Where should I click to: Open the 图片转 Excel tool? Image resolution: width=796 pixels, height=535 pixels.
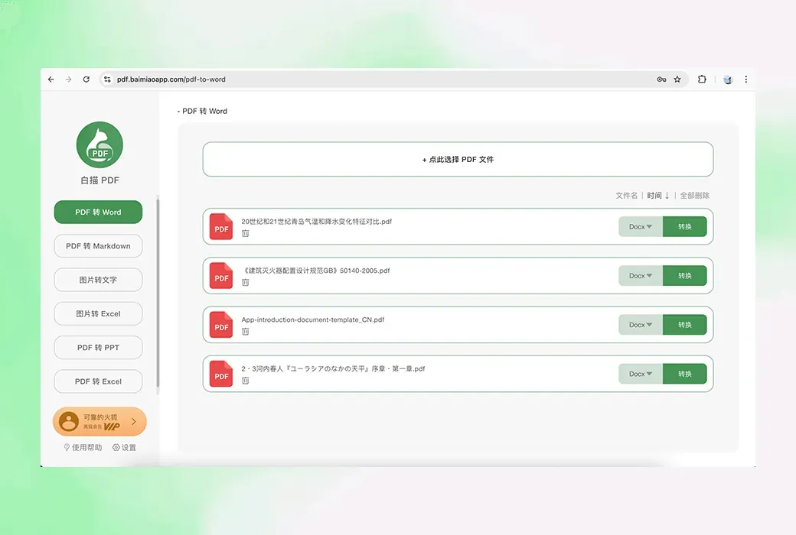[98, 314]
